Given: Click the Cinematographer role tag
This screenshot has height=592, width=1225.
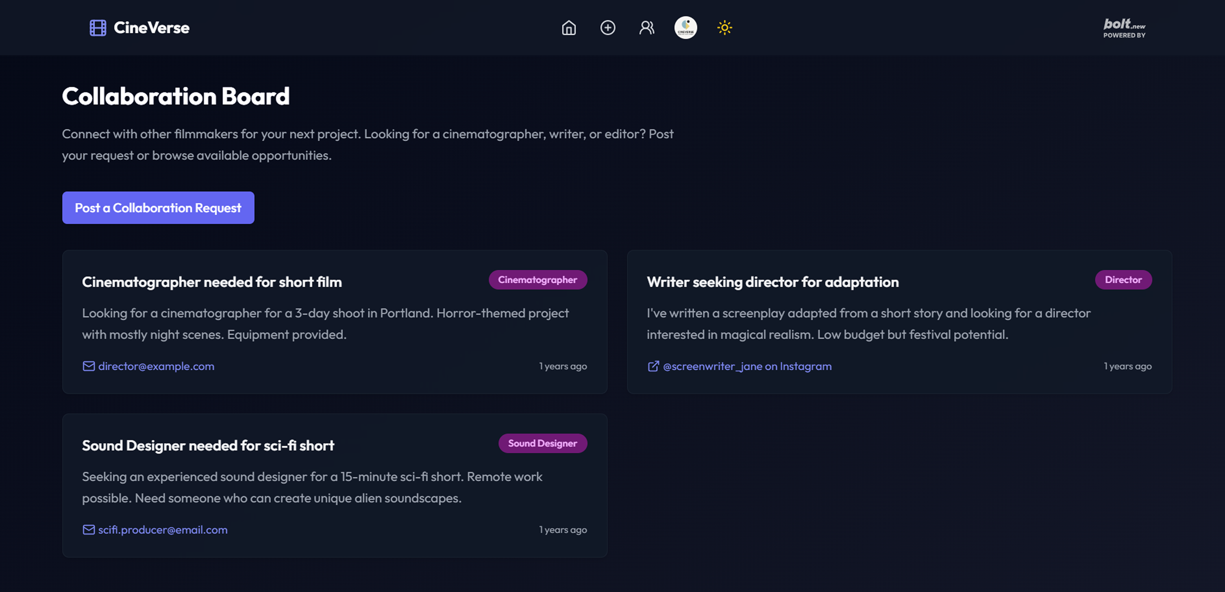Looking at the screenshot, I should pos(538,279).
